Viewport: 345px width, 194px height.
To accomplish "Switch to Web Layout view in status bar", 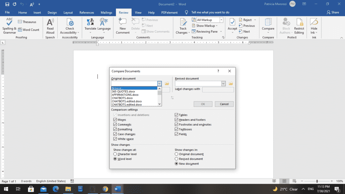I will [294, 181].
